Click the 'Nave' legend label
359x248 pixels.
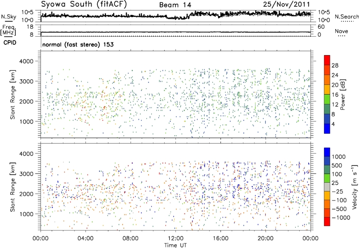341,31
